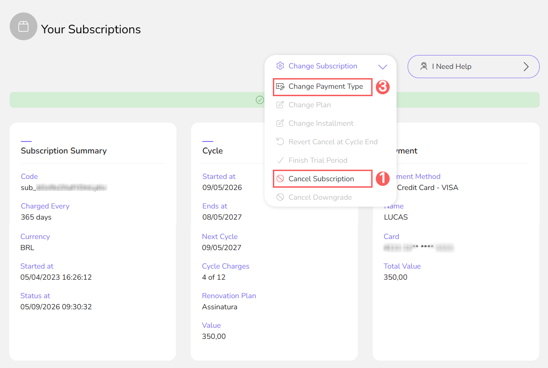The width and height of the screenshot is (548, 368).
Task: Click the Cycle Charges label
Action: point(225,266)
